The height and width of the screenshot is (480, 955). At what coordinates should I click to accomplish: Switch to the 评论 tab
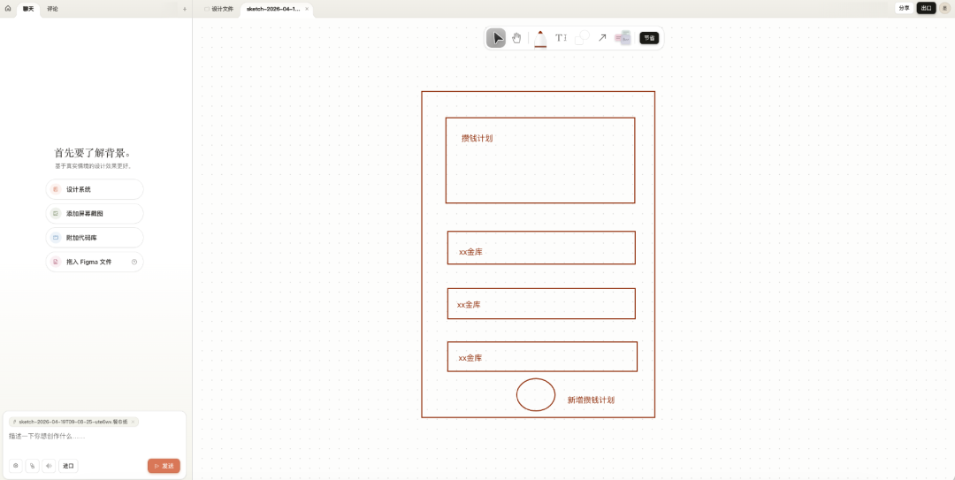[x=52, y=9]
